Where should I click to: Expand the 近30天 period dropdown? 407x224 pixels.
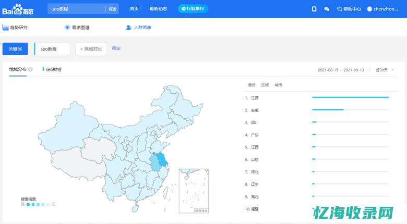point(385,70)
